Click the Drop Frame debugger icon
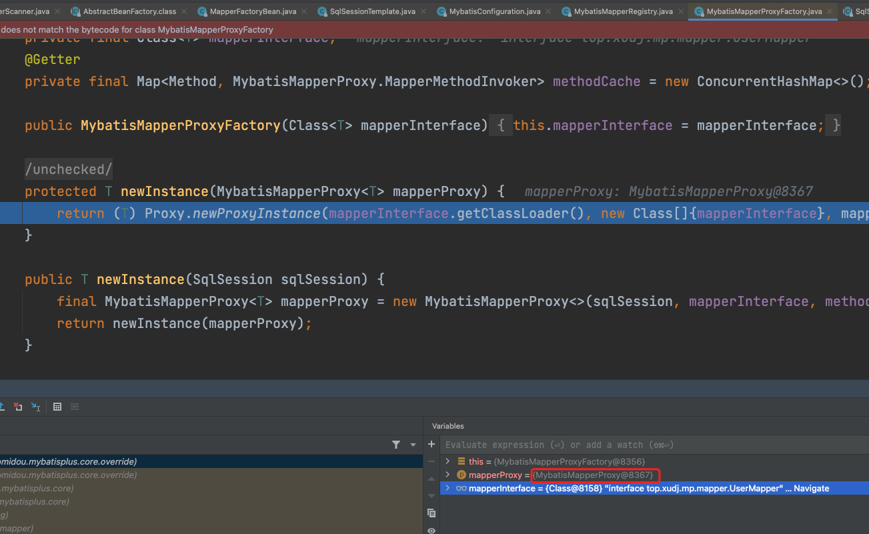 tap(18, 407)
